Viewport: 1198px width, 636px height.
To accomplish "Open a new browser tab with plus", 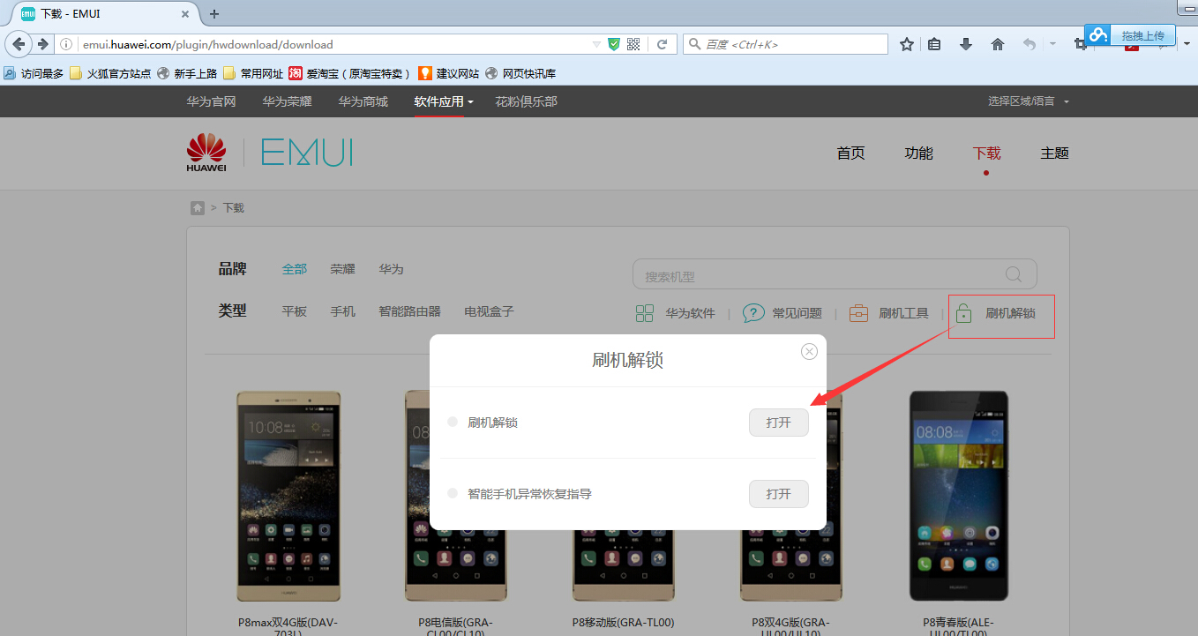I will coord(214,13).
